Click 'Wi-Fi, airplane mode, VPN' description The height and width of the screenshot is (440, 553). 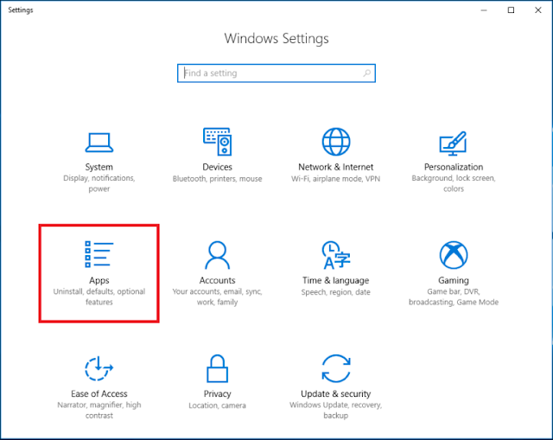(x=336, y=179)
